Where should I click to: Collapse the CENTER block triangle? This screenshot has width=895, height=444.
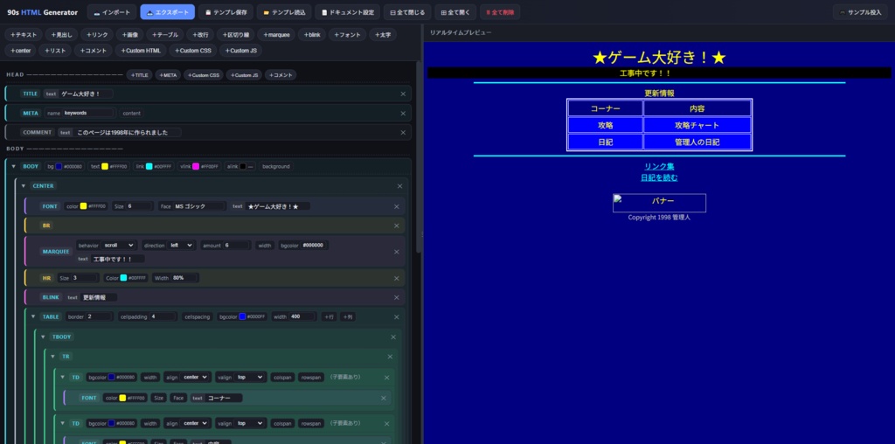pos(24,186)
